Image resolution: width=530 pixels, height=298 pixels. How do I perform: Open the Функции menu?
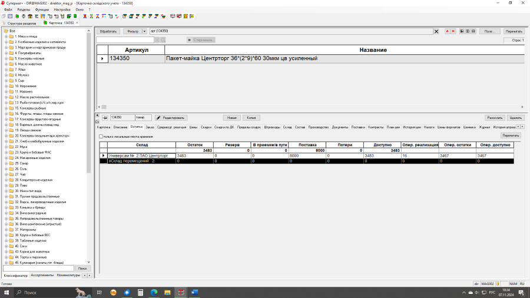(x=42, y=10)
